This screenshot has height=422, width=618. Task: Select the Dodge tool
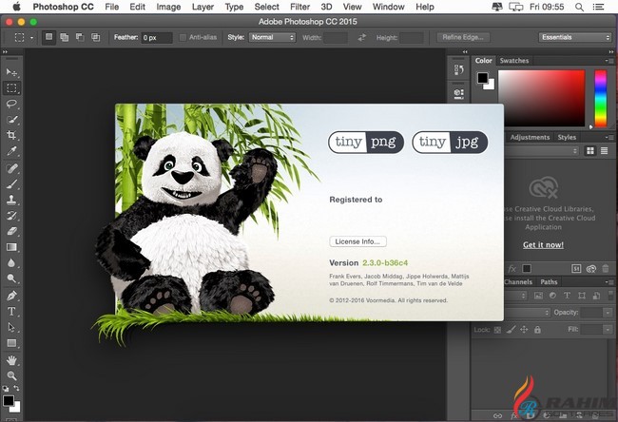[x=11, y=278]
